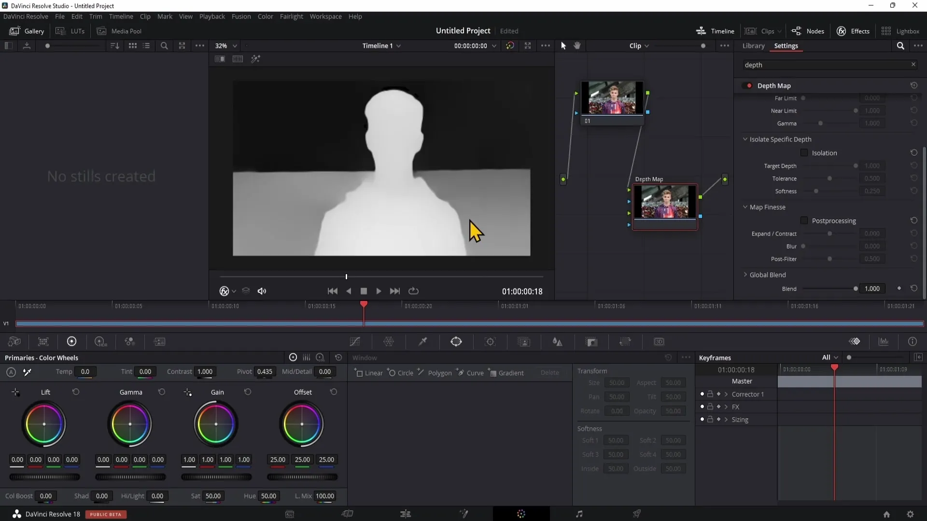Select the Color Warper icon
This screenshot has width=927, height=521.
pos(389,342)
